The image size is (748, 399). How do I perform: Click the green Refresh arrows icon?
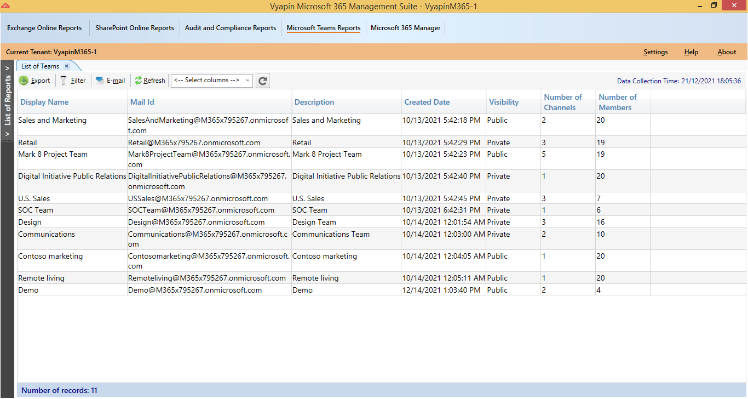[x=138, y=81]
